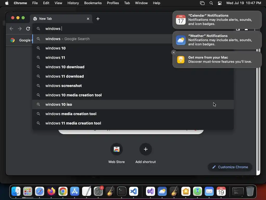
Task: Open Calendar from the Dock
Action: click(x=221, y=191)
